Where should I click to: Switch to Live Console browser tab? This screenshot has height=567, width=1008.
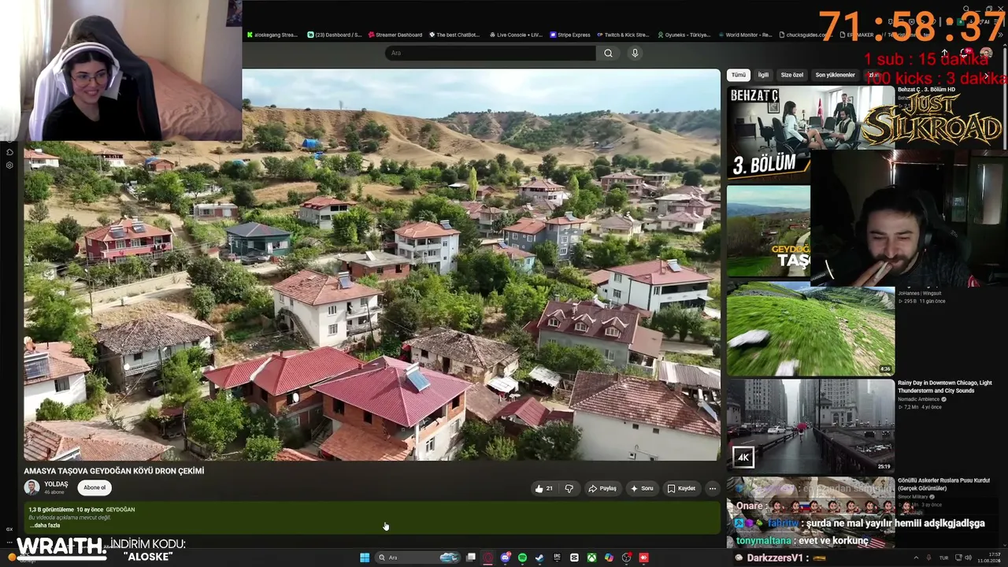coord(516,35)
